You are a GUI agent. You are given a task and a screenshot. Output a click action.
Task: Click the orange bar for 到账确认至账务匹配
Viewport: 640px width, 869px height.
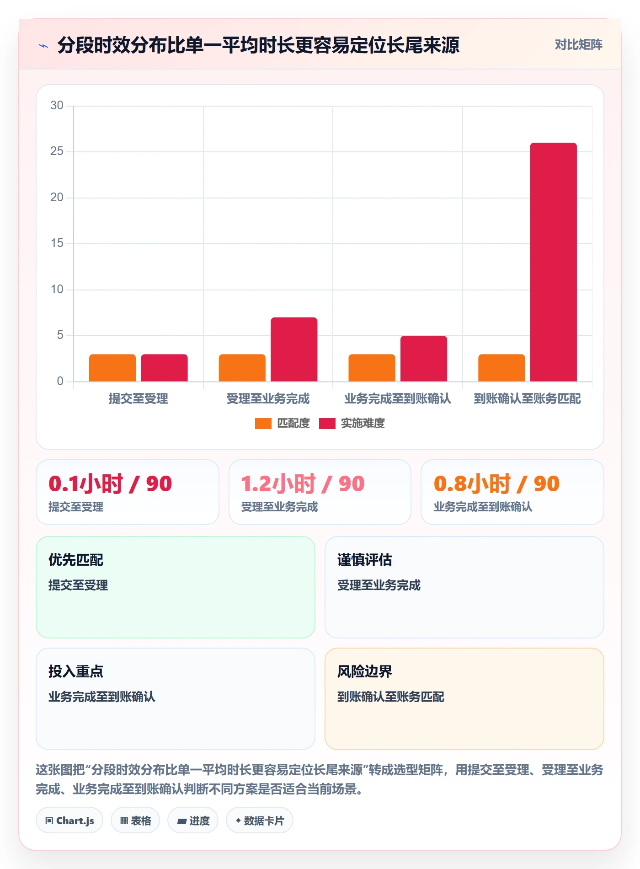[x=501, y=368]
